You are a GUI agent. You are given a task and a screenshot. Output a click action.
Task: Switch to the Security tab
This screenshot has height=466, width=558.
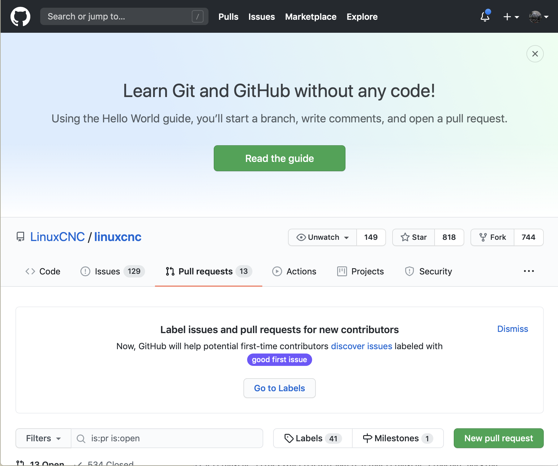point(428,271)
